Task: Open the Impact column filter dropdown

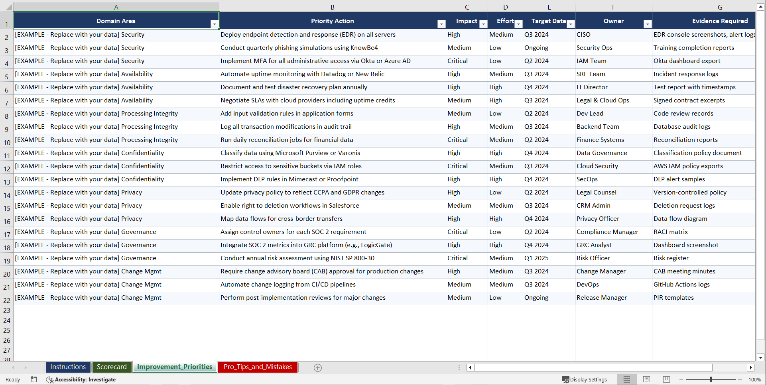Action: (483, 24)
